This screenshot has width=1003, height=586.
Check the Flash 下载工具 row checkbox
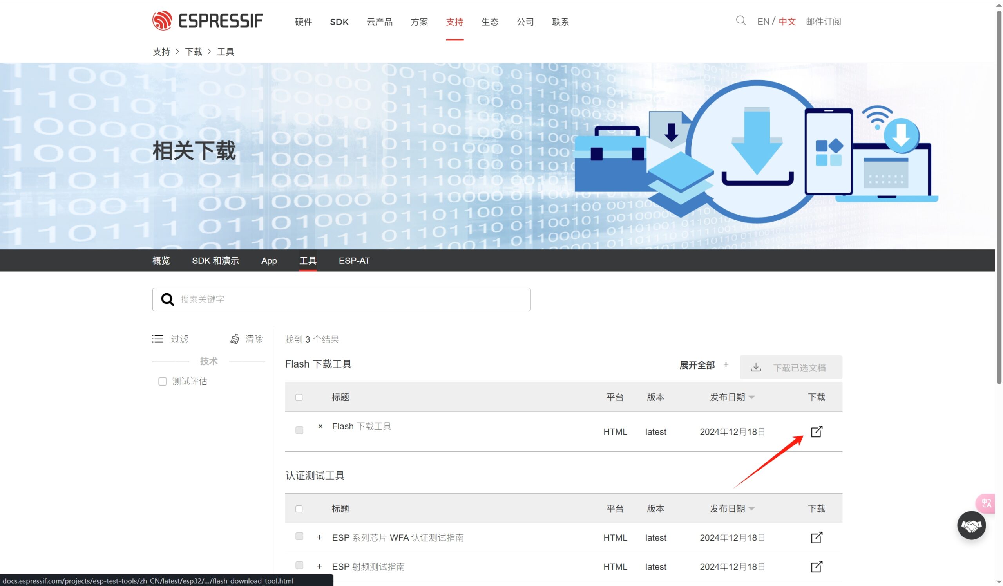point(299,430)
